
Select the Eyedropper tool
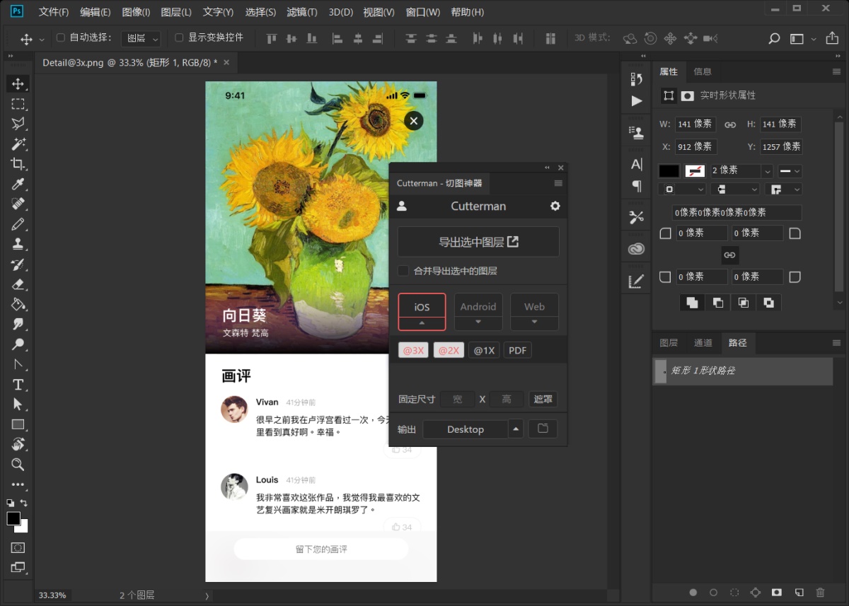click(x=18, y=184)
